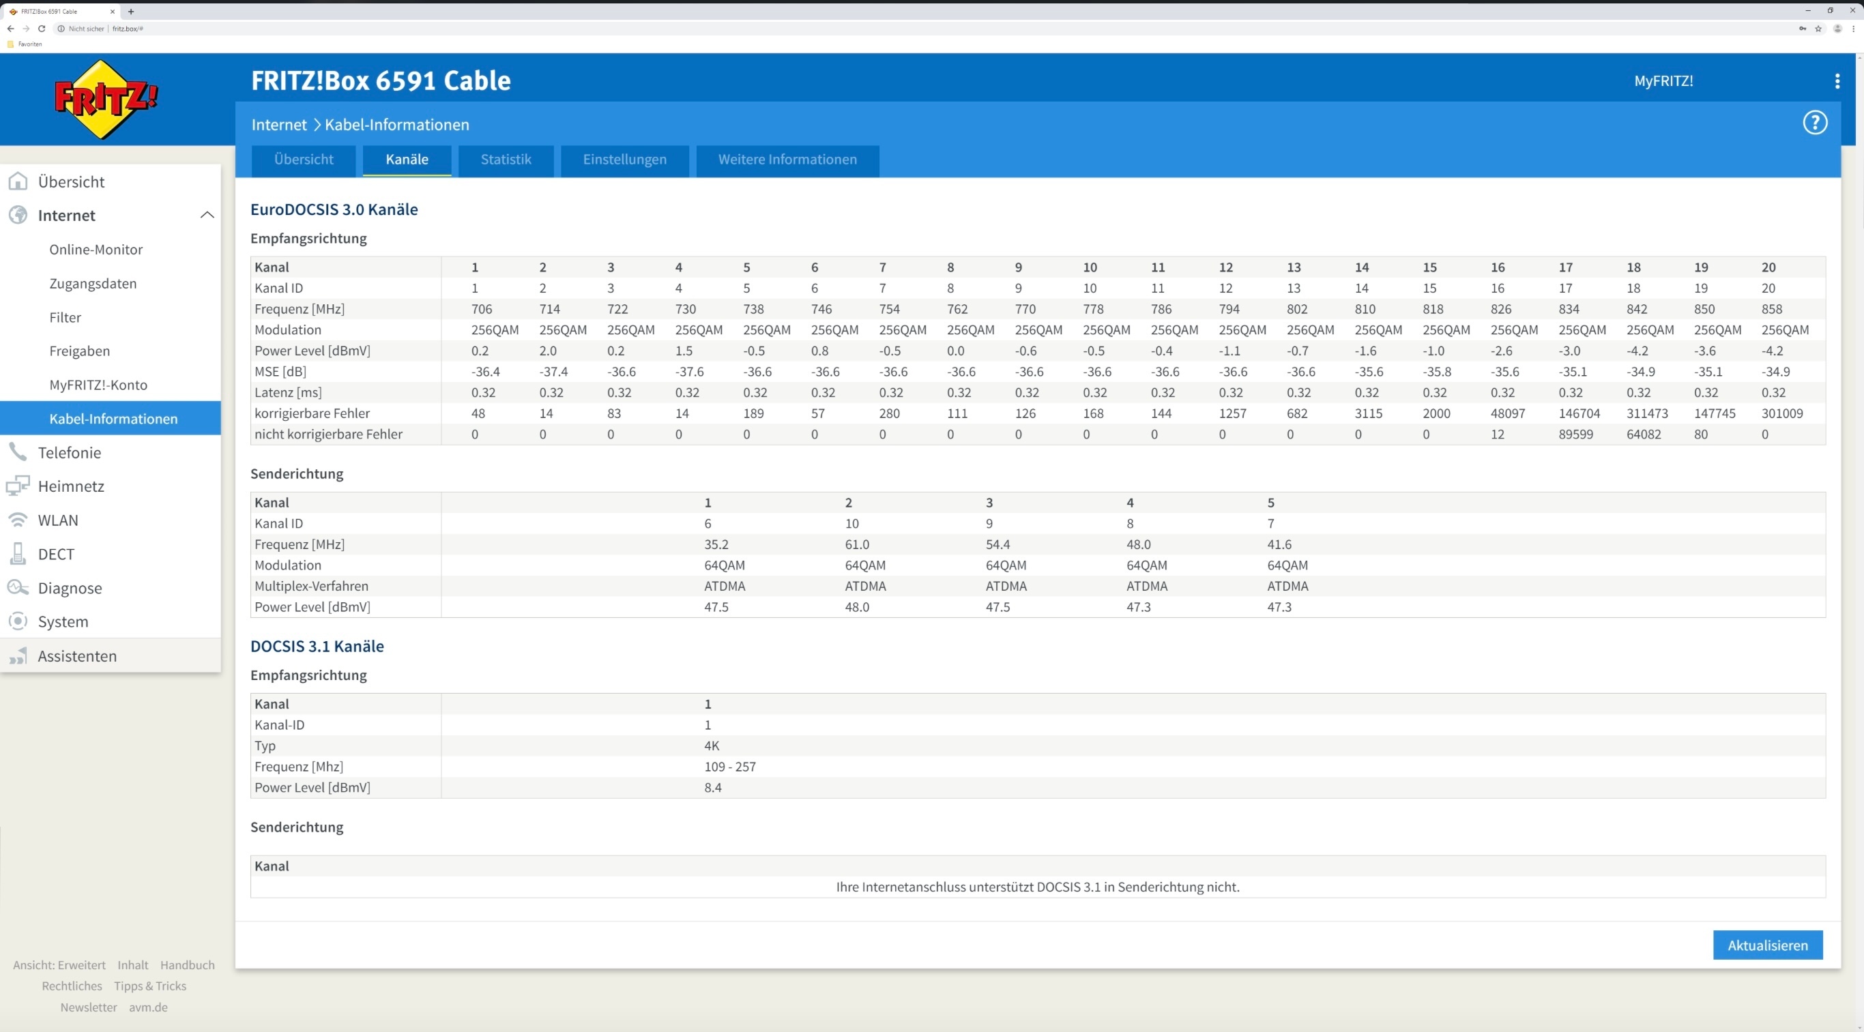Click the computer icon beside Heimnetz
This screenshot has height=1032, width=1864.
(x=18, y=485)
